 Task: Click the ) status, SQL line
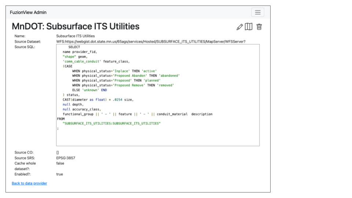click(x=71, y=95)
